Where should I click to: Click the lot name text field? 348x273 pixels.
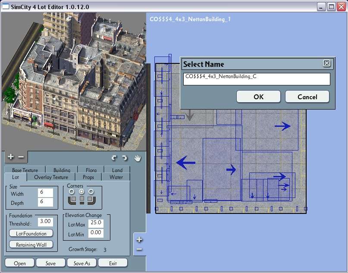pos(257,79)
